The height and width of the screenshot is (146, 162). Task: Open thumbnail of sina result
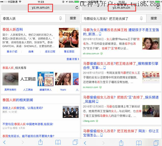coord(151,44)
